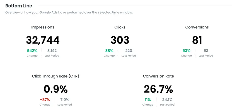Click the 53% conversions change figure
This screenshot has width=232, height=112.
point(186,51)
